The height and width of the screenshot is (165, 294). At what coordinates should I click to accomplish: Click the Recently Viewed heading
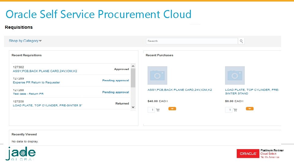click(x=24, y=134)
